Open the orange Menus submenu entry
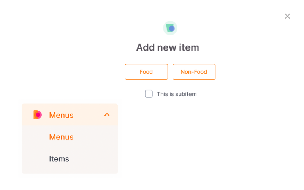The image size is (304, 190). [61, 137]
